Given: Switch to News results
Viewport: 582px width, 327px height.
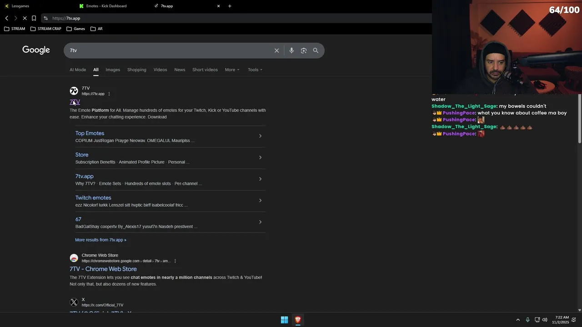Looking at the screenshot, I should tap(180, 69).
